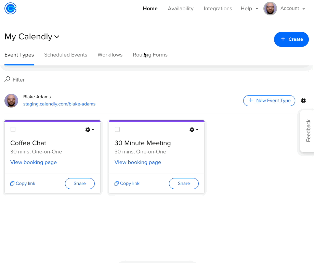Open the Feedback side tab
Screen dimensions: 314x263
308,131
